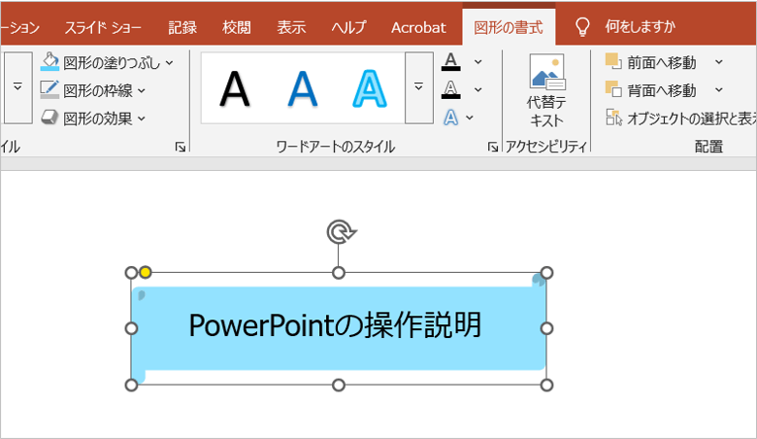Screen dimensions: 757x439
Task: Click the top-left corner sizing handle
Action: (x=131, y=273)
